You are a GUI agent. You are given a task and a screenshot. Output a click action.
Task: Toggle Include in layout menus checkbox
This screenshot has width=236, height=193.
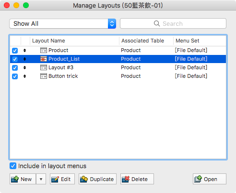pyautogui.click(x=13, y=166)
